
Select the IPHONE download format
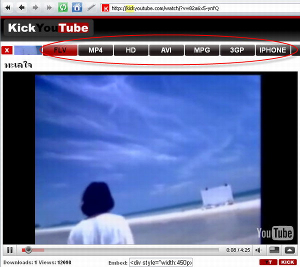pyautogui.click(x=273, y=50)
